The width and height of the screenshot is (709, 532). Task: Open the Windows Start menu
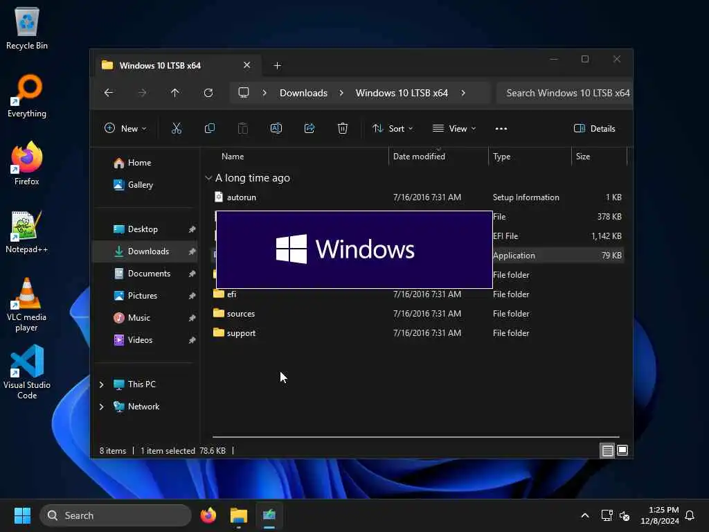pyautogui.click(x=22, y=515)
